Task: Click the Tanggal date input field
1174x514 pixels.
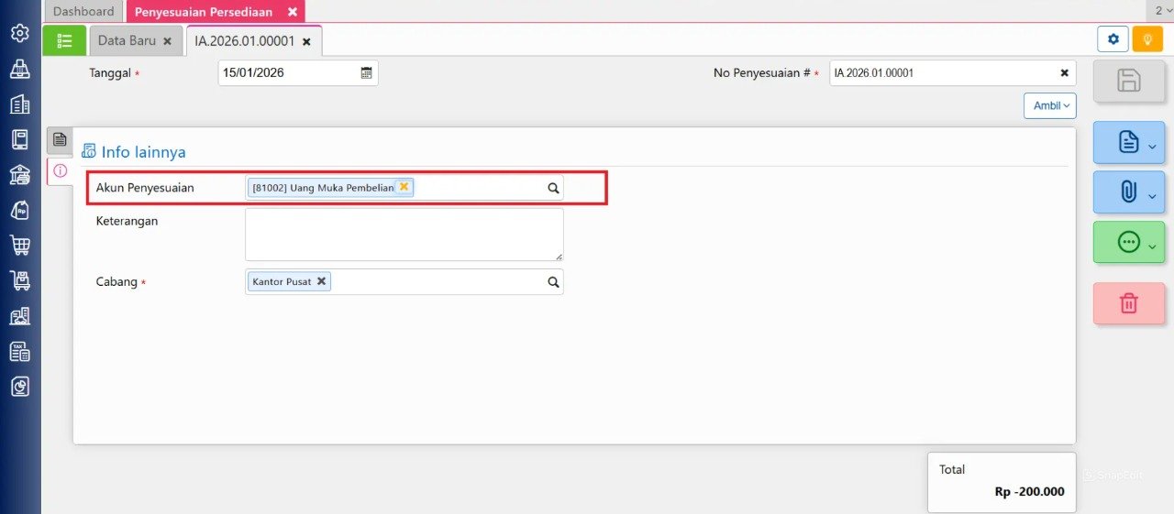Action: [x=298, y=73]
